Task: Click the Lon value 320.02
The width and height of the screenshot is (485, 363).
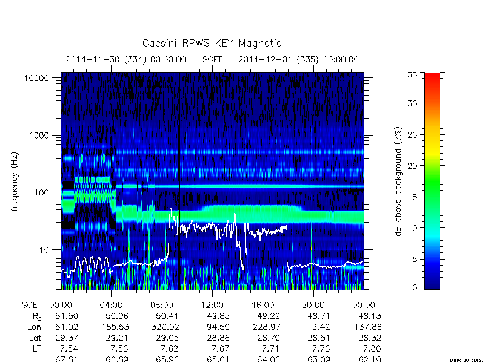Action: tap(165, 327)
